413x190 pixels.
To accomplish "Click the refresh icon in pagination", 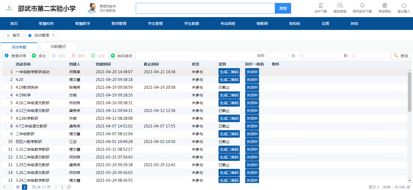I will (x=69, y=187).
